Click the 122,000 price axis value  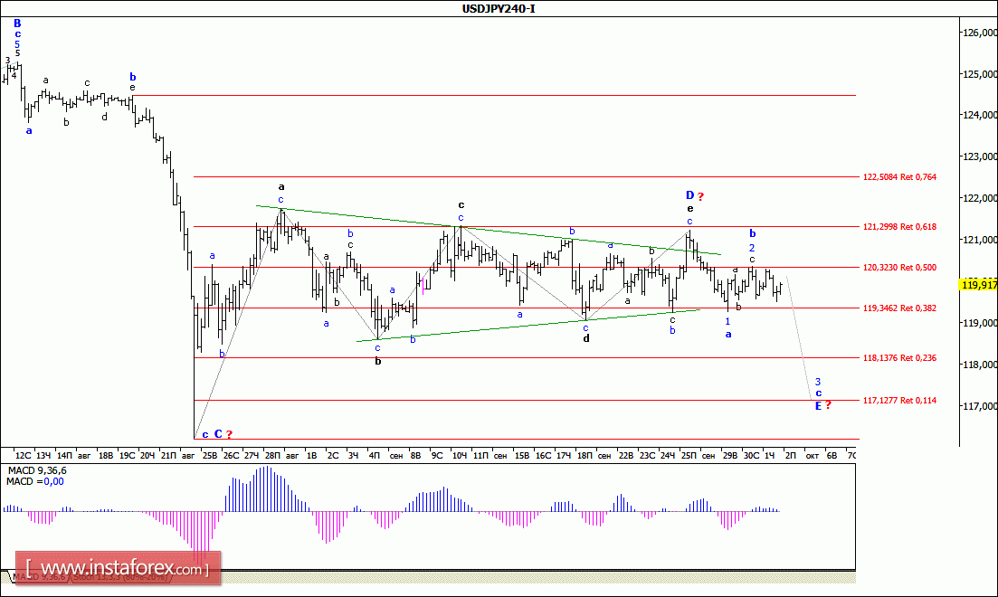tap(980, 198)
